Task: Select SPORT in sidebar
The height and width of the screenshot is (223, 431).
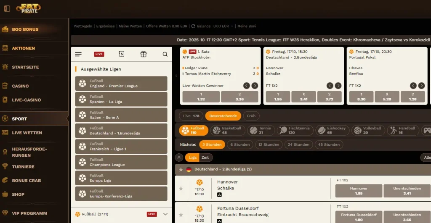Action: coord(34,119)
